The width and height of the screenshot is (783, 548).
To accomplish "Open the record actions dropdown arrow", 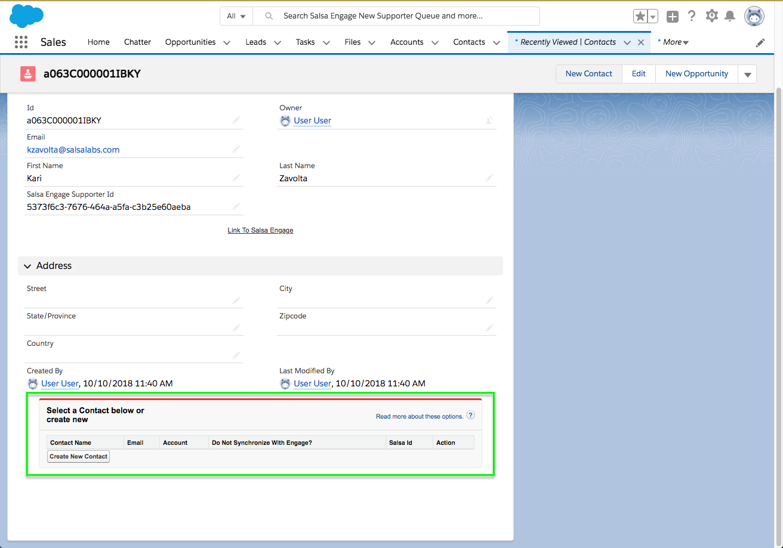I will coord(747,74).
